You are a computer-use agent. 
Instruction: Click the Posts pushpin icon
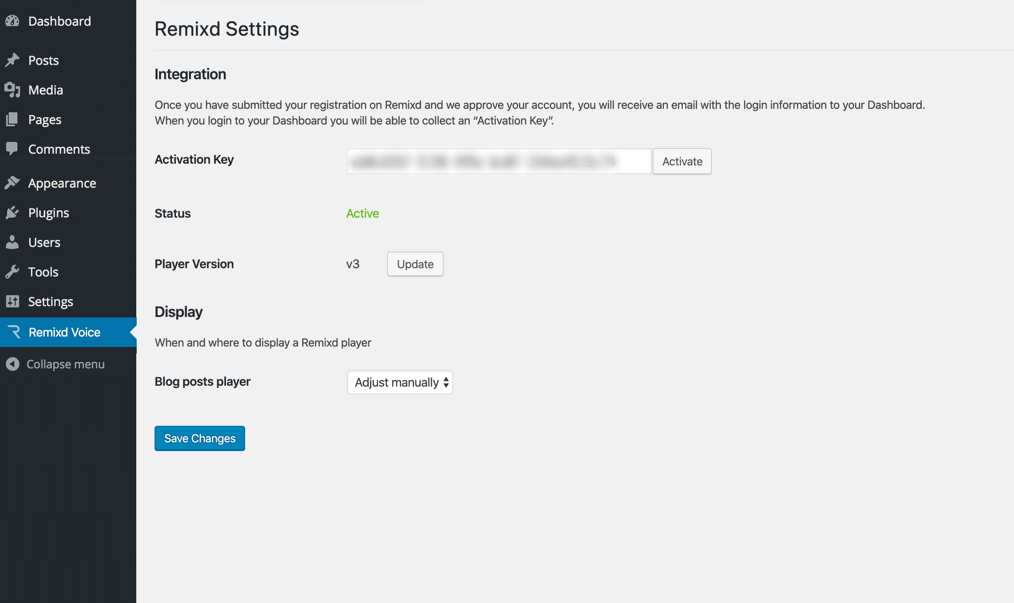(12, 60)
